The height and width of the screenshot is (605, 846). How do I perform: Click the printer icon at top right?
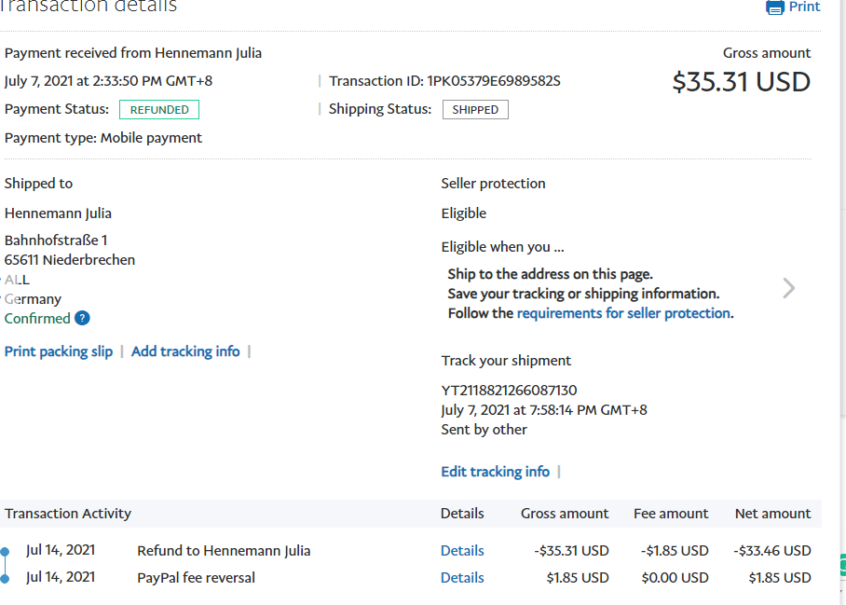pos(774,7)
